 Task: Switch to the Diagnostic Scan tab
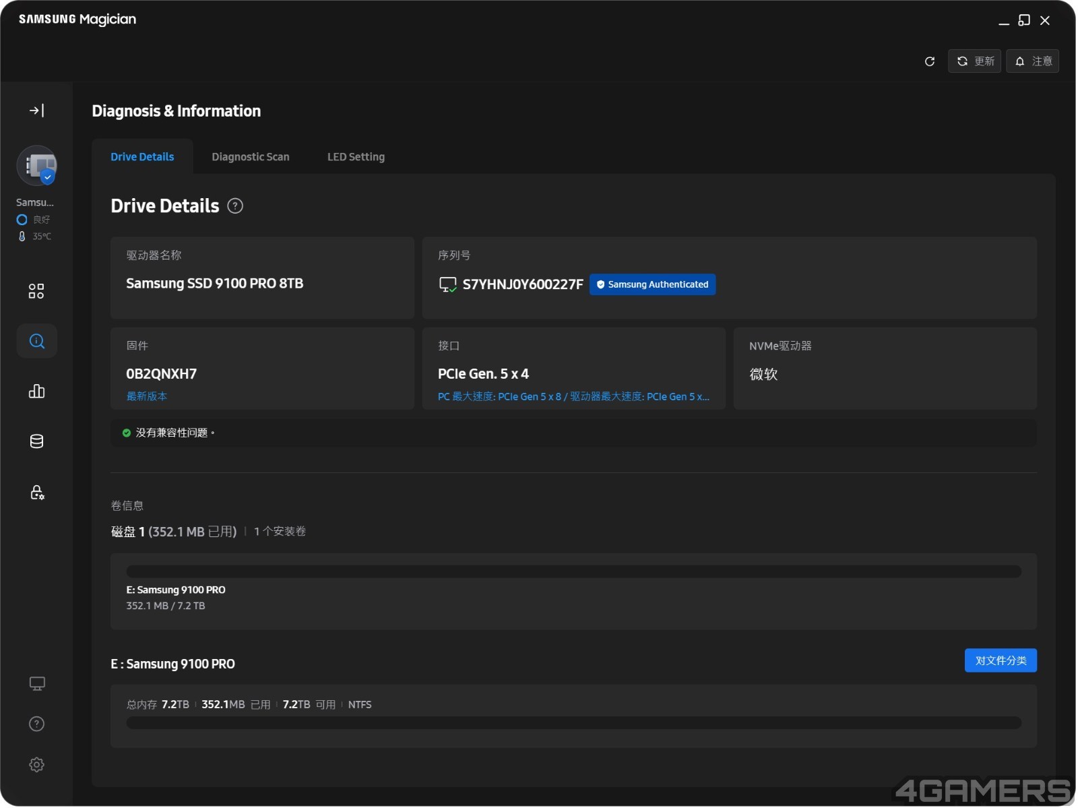(x=251, y=157)
